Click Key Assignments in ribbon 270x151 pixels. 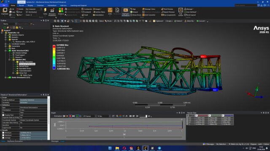(168, 15)
